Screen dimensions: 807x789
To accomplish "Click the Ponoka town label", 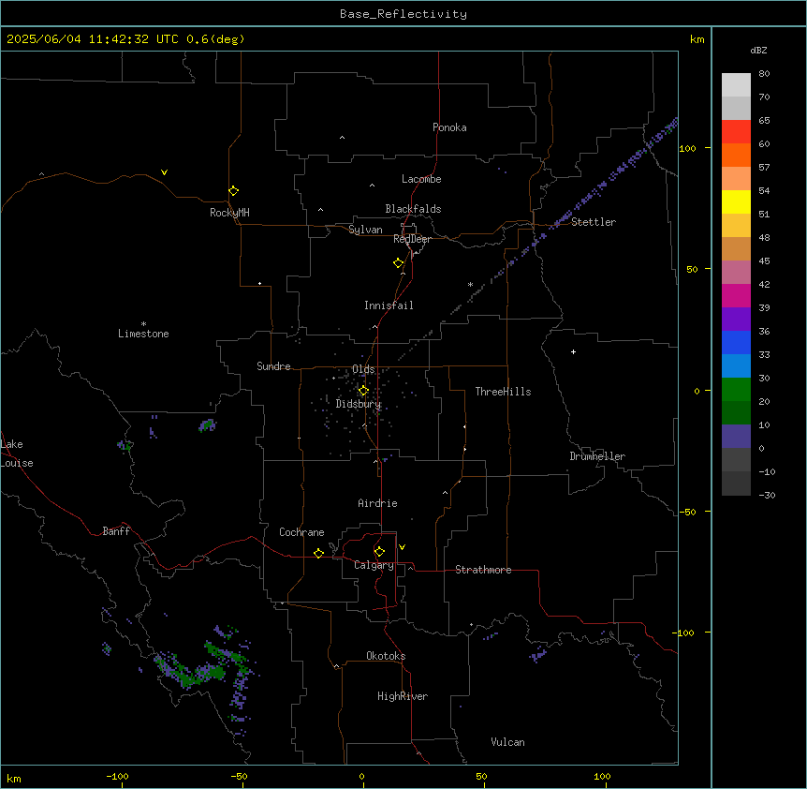I will click(449, 127).
